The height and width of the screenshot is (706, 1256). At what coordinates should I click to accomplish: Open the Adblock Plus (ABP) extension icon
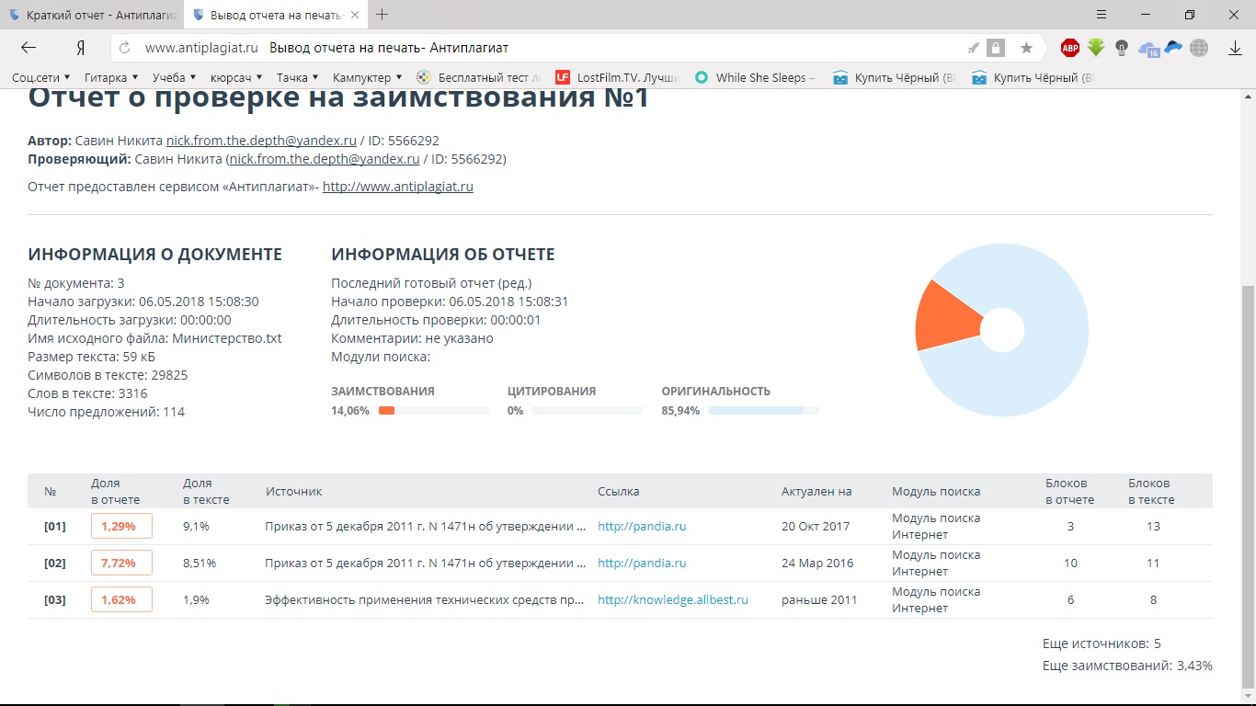tap(1069, 48)
